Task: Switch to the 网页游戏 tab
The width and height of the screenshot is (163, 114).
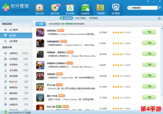Action: (94, 18)
